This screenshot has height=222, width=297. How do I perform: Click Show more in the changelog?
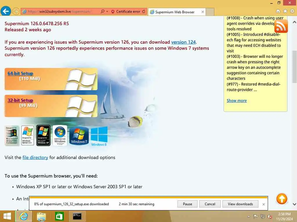pyautogui.click(x=237, y=101)
